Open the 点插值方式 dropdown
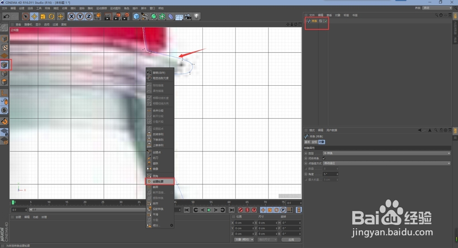Viewport: 458px width, 248px height. click(387, 163)
